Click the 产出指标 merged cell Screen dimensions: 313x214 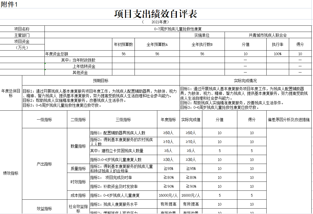[x=44, y=164]
